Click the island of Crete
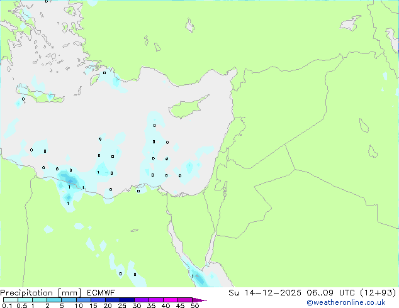This screenshot has width=399, height=308. click(x=41, y=94)
